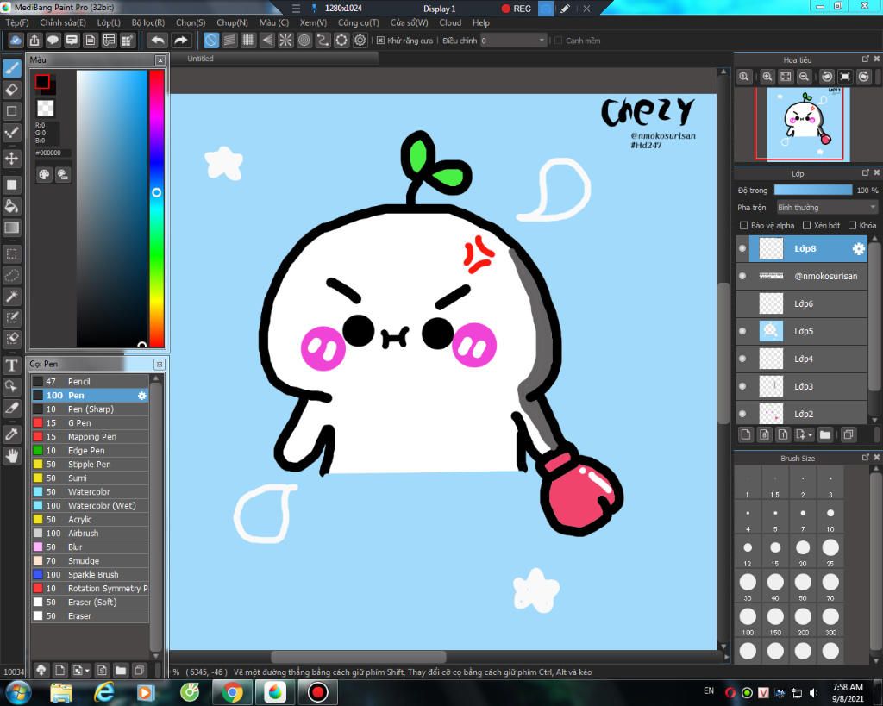Click the rainbow hue slider bar

pyautogui.click(x=157, y=209)
